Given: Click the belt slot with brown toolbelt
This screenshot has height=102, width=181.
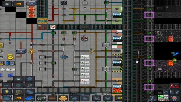Looking at the screenshot, I should (x=52, y=98).
